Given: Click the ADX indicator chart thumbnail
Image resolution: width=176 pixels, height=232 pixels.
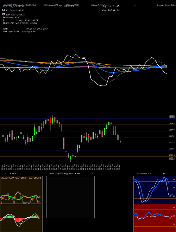Looking at the screenshot, I should click(21, 190).
